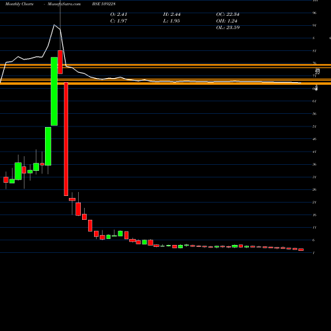Viewport: 331px width, 331px height.
Task: Click the low value "L: 1.95"
Action: [171, 21]
